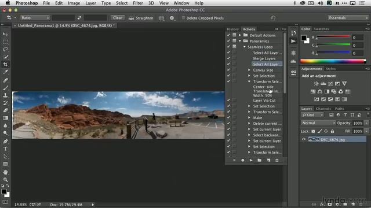Image resolution: width=371 pixels, height=208 pixels.
Task: Open the Window menu
Action: click(181, 3)
